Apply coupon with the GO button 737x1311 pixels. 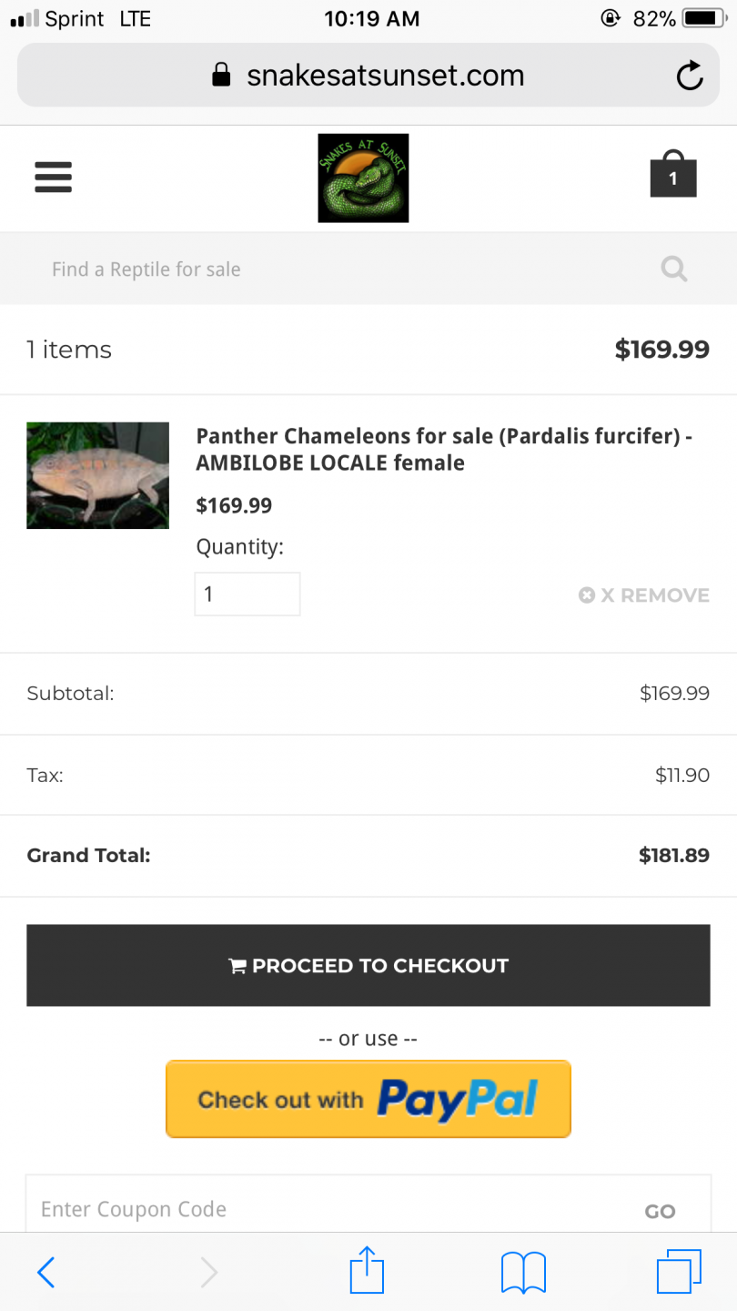pos(660,1211)
